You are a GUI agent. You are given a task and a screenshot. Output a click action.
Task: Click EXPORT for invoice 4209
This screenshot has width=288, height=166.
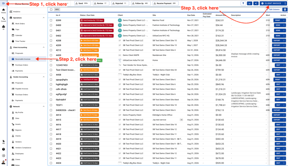click(277, 45)
